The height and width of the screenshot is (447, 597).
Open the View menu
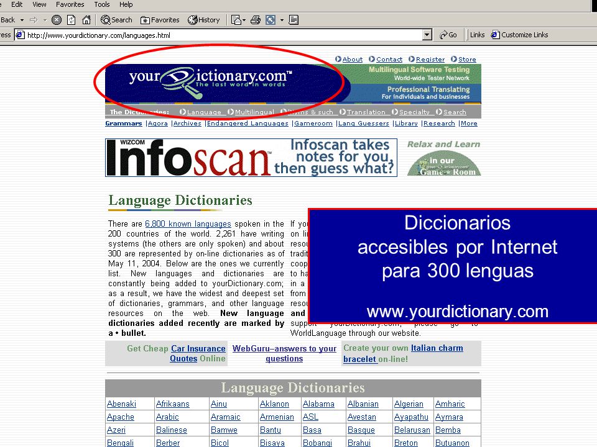(39, 4)
